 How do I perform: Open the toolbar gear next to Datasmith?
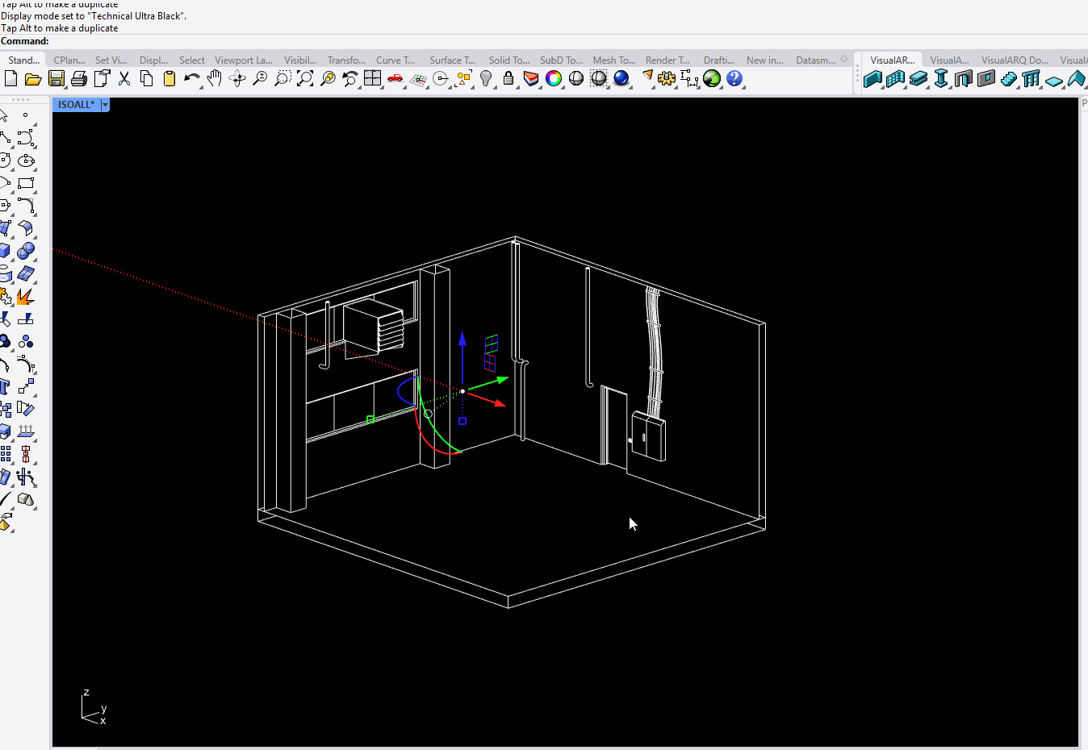tap(844, 58)
